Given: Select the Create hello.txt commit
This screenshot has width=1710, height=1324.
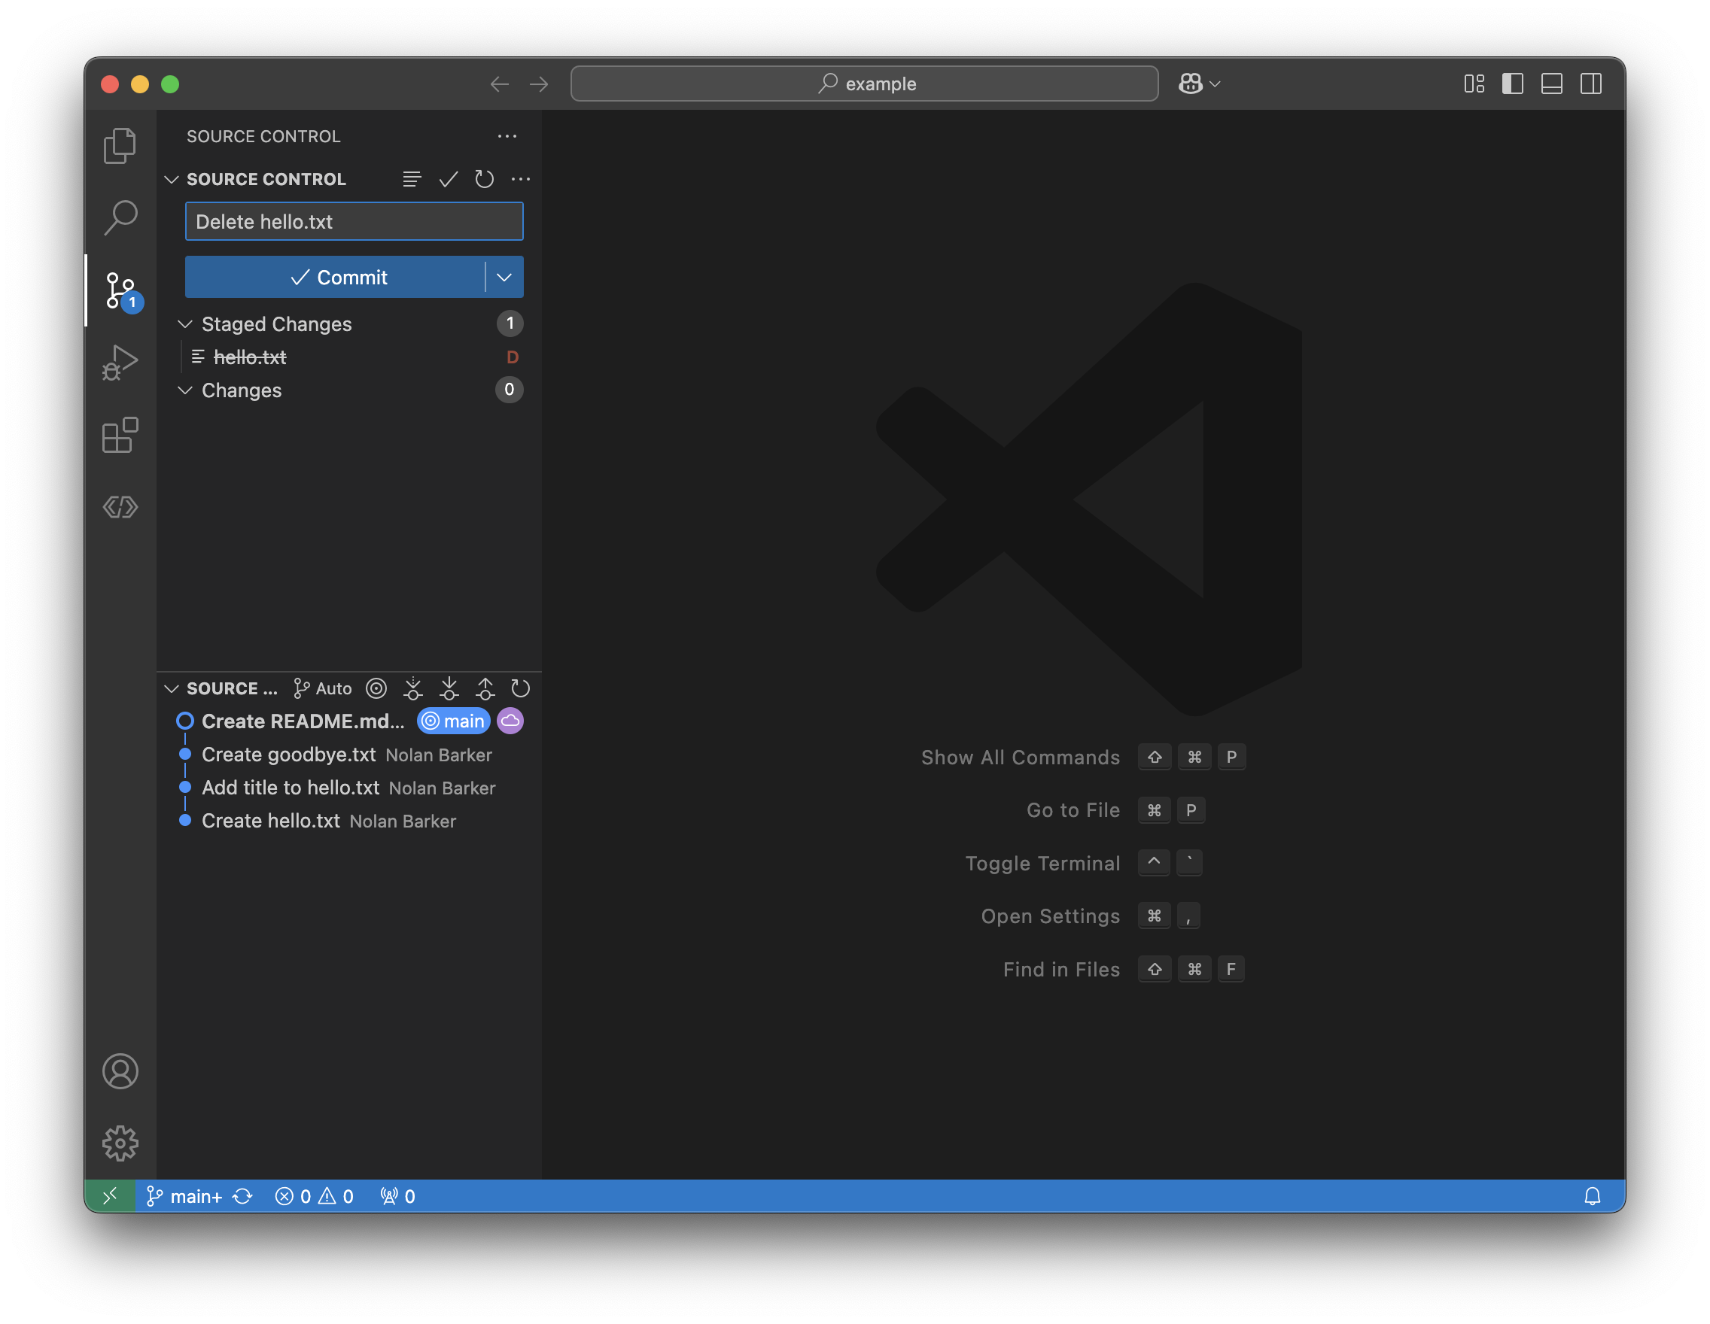Looking at the screenshot, I should point(349,821).
